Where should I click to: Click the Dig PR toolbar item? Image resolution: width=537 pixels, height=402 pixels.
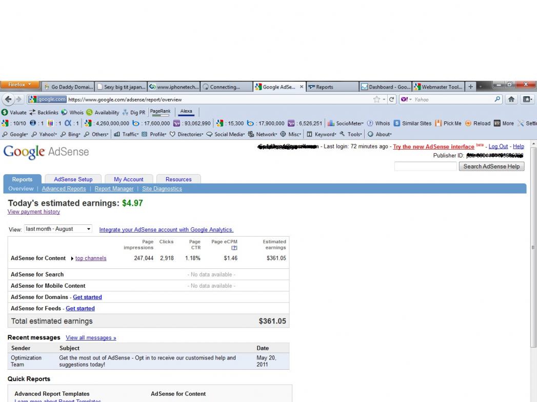pyautogui.click(x=134, y=112)
